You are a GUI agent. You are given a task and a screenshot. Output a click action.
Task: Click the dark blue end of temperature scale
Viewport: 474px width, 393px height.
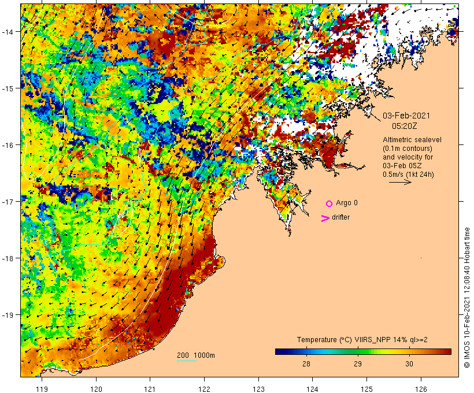[279, 351]
